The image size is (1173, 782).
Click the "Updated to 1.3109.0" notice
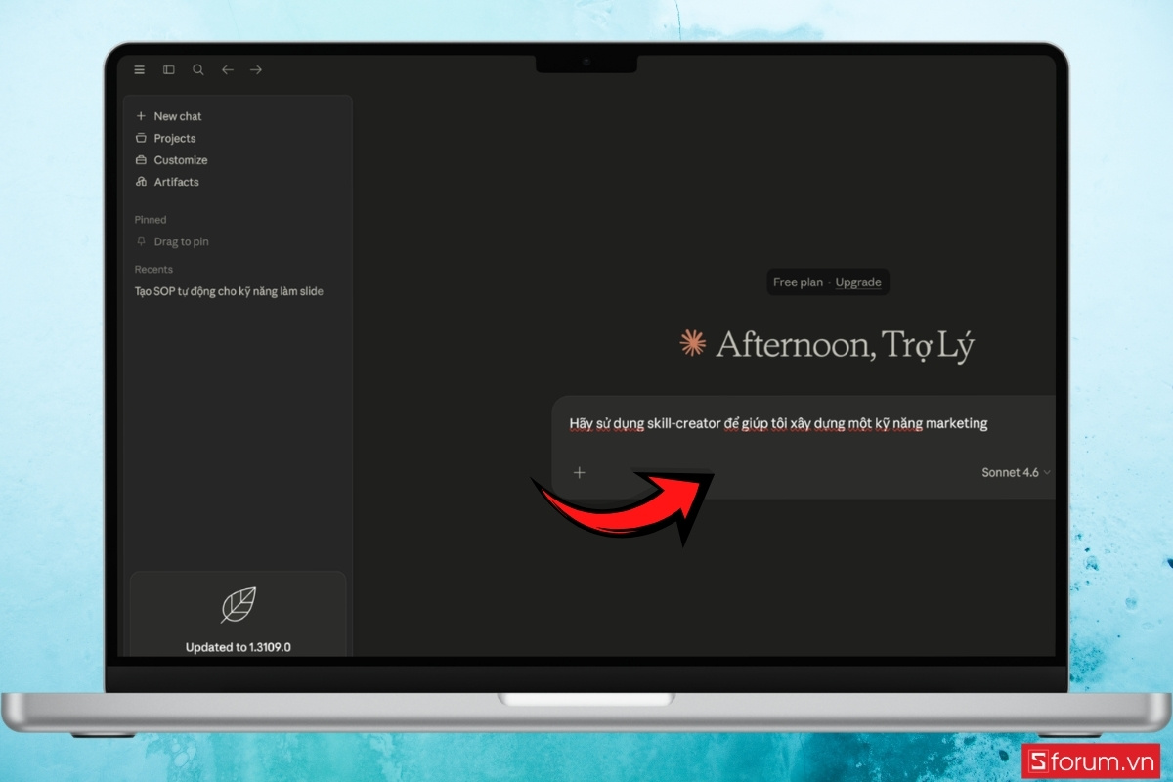pos(239,647)
